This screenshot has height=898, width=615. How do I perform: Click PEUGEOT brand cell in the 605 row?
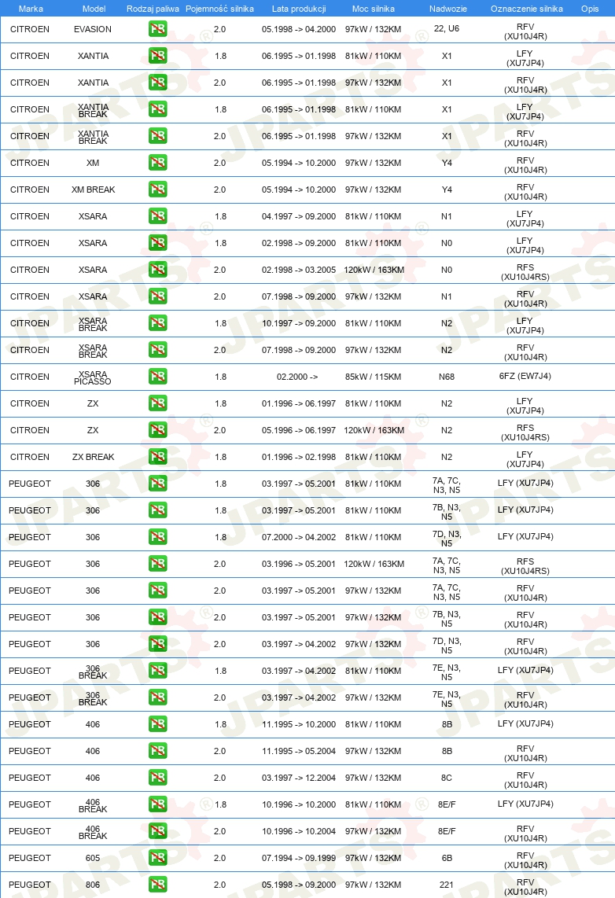[30, 858]
